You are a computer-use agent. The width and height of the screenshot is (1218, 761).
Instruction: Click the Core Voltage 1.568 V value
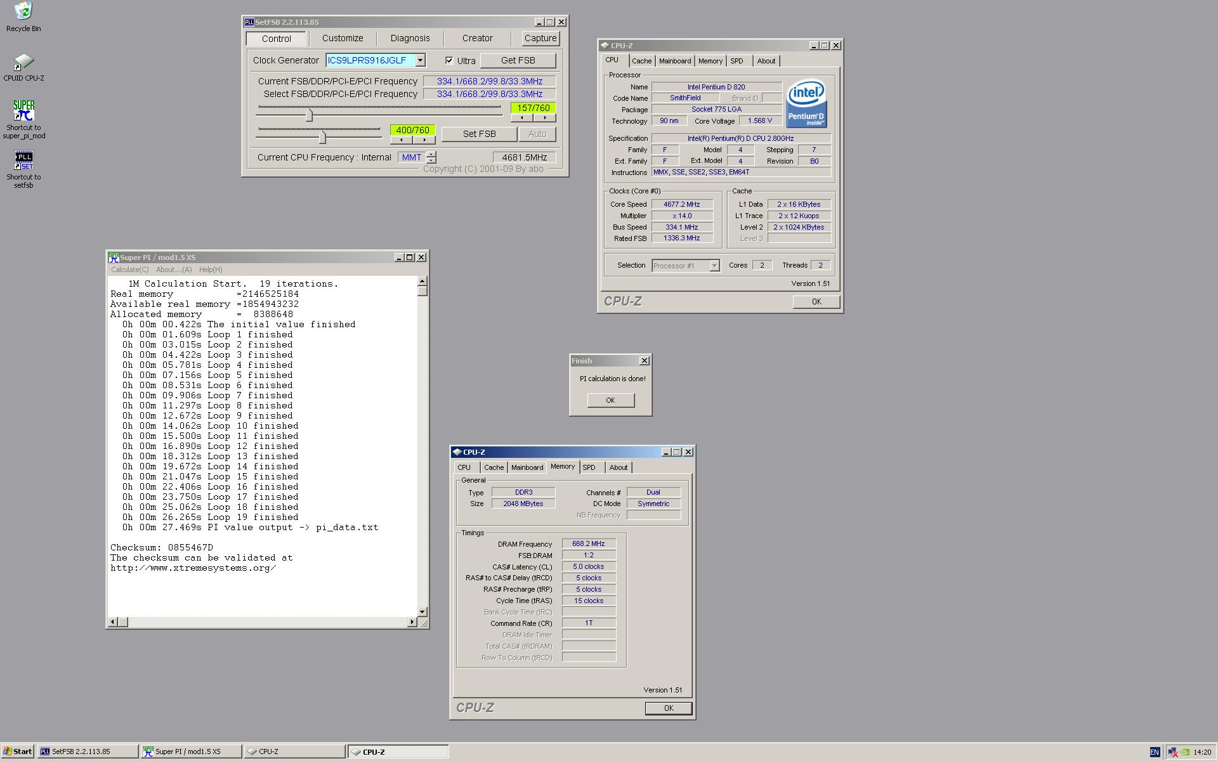(760, 121)
